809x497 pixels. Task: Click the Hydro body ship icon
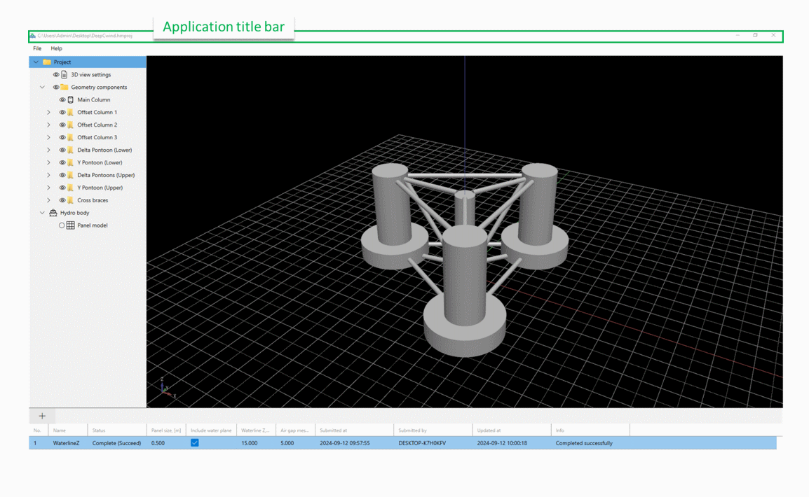(53, 213)
